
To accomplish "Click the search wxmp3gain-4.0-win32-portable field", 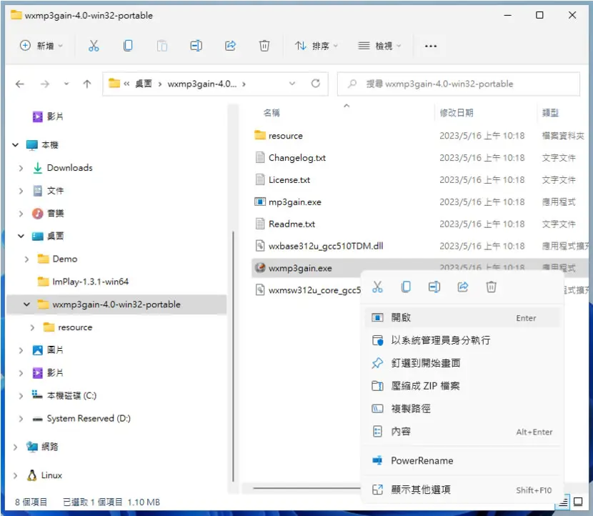I will point(459,84).
